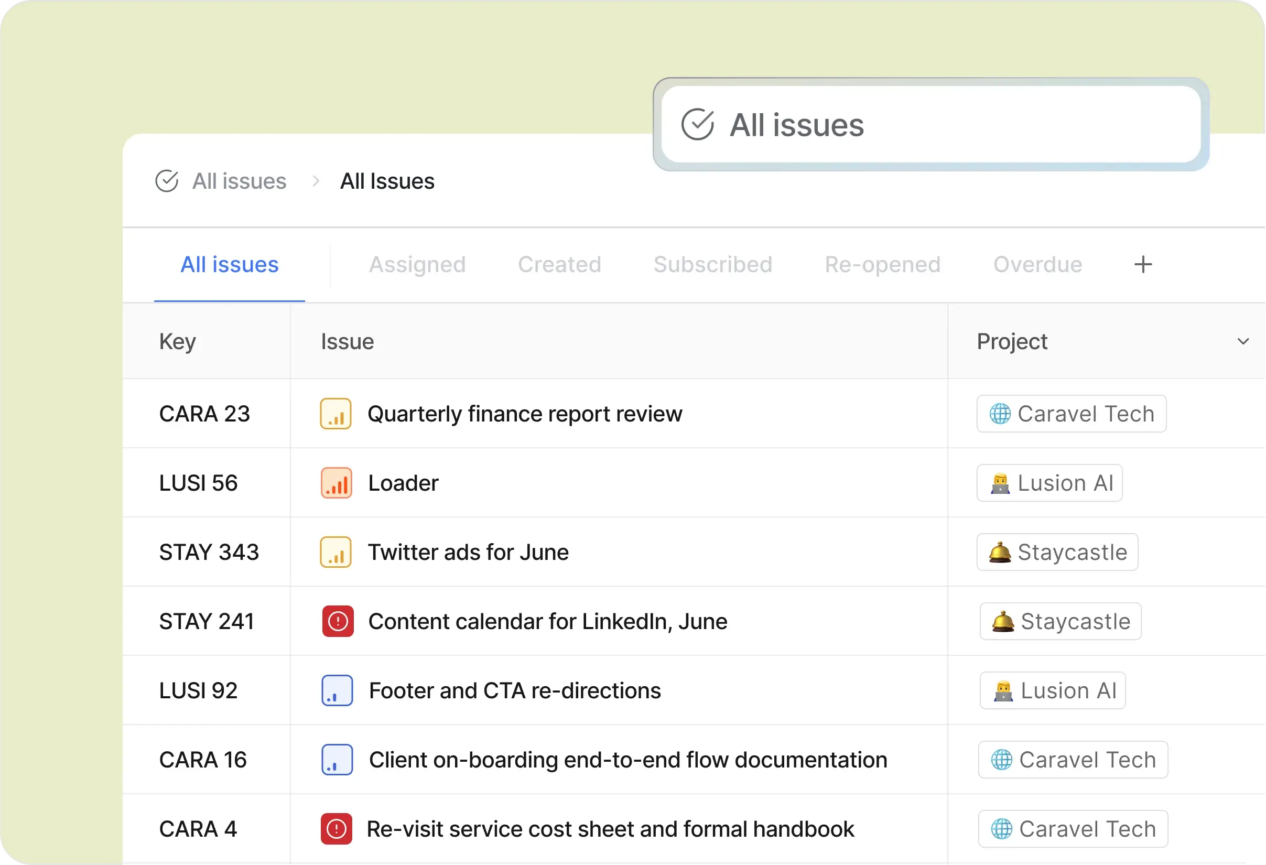Click low priority icon on Footer and CTA re-directions
The width and height of the screenshot is (1266, 865).
point(337,690)
